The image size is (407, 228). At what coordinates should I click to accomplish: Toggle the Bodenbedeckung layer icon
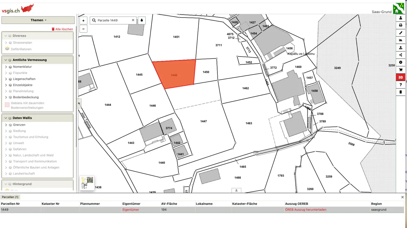click(x=10, y=97)
